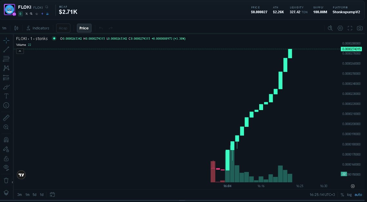The image size is (367, 202).
Task: Open the emoji icons tool
Action: click(x=6, y=105)
